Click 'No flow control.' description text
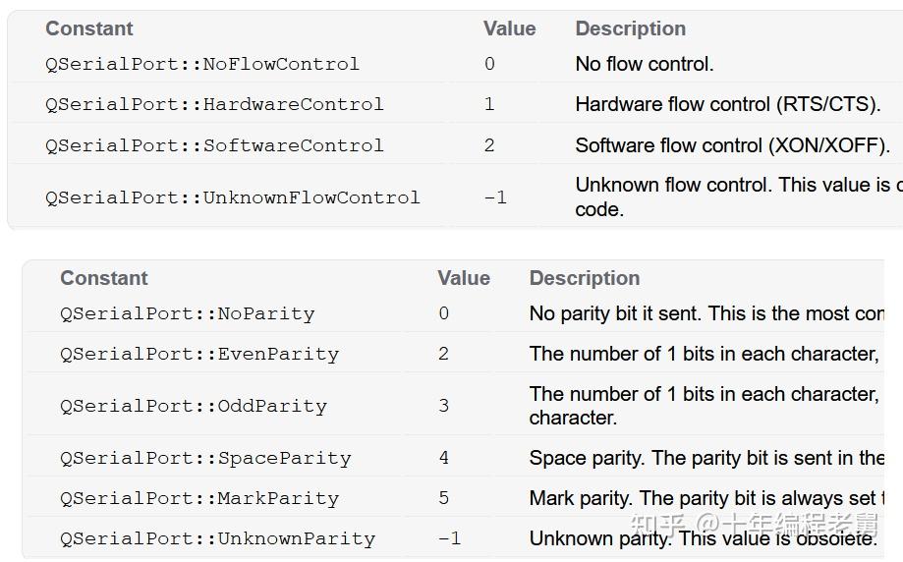The image size is (903, 562). (x=644, y=64)
